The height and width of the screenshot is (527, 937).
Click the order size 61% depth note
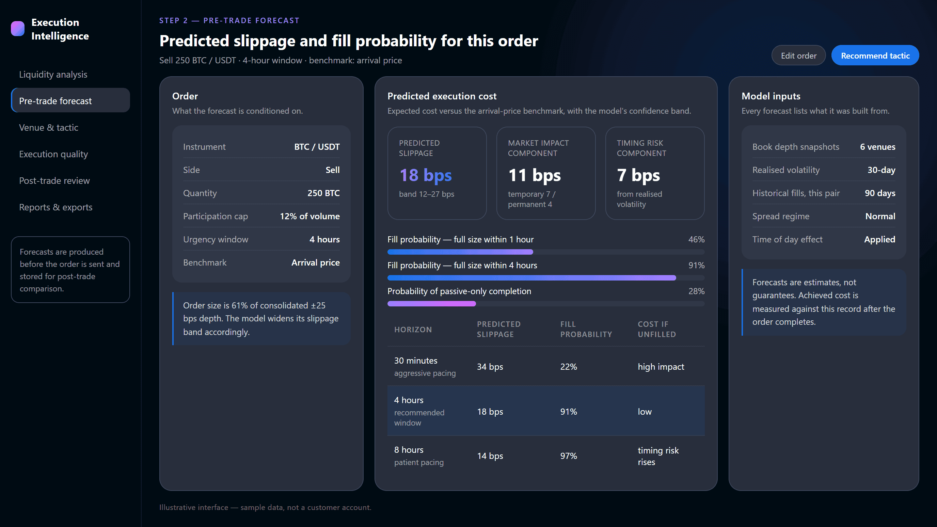click(x=261, y=319)
